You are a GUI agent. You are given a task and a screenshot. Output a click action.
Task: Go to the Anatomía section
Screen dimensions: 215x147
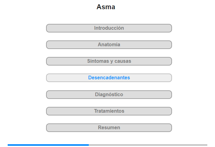coord(109,45)
